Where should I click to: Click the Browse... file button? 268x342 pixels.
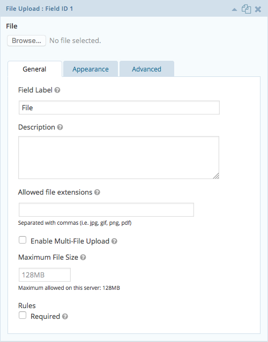pos(26,40)
